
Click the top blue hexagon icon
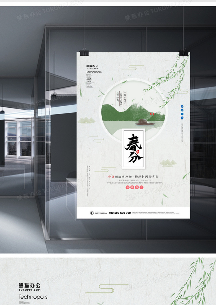(182, 106)
